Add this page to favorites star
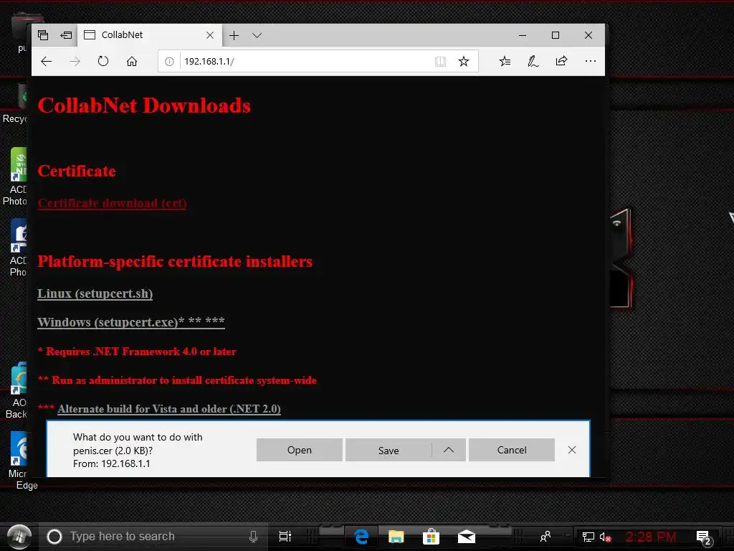 pyautogui.click(x=464, y=62)
